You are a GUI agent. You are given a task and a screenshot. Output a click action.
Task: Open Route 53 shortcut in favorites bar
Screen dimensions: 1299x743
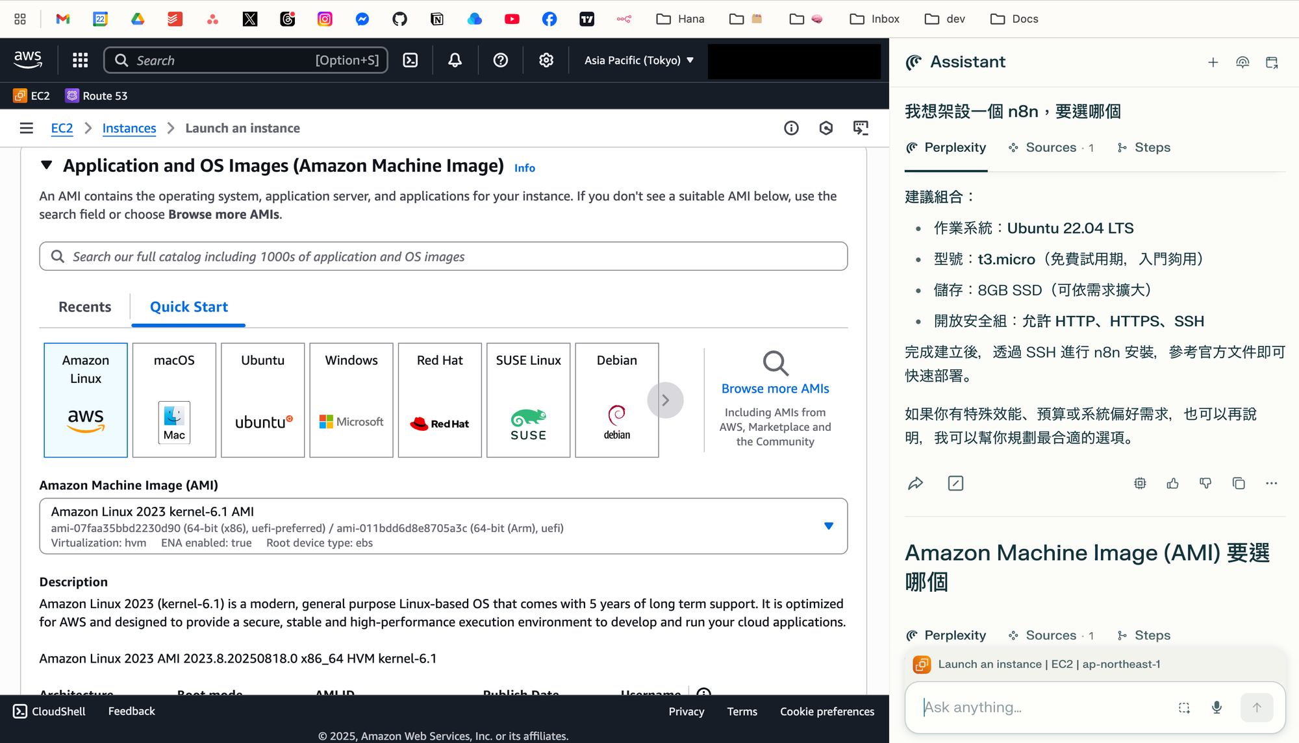point(97,96)
